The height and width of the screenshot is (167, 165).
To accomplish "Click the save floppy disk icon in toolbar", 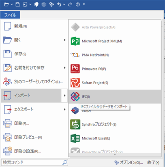I will [18, 5].
